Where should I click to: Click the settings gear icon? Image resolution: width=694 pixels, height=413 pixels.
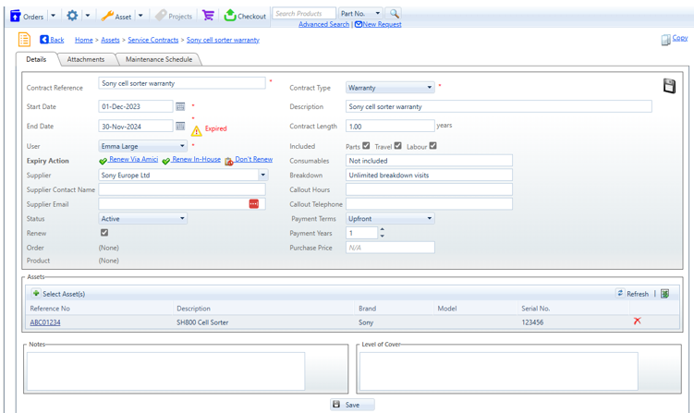point(72,16)
